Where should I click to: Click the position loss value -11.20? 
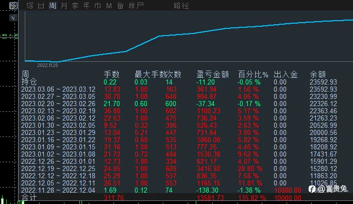tap(206, 82)
